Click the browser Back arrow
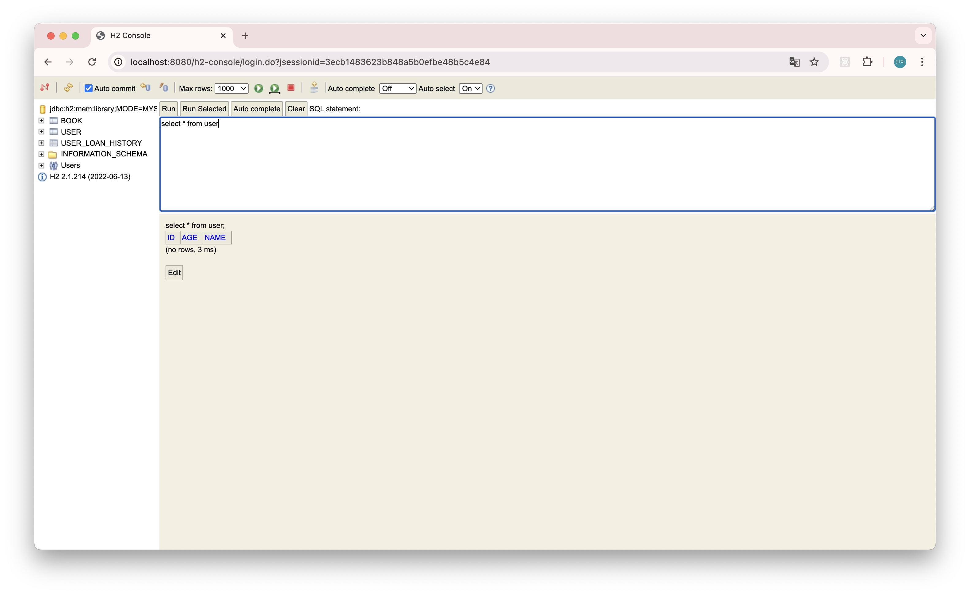Screen dimensions: 970x595 48,62
